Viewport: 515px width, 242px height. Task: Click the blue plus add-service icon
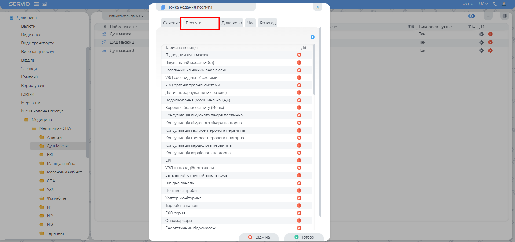click(312, 37)
